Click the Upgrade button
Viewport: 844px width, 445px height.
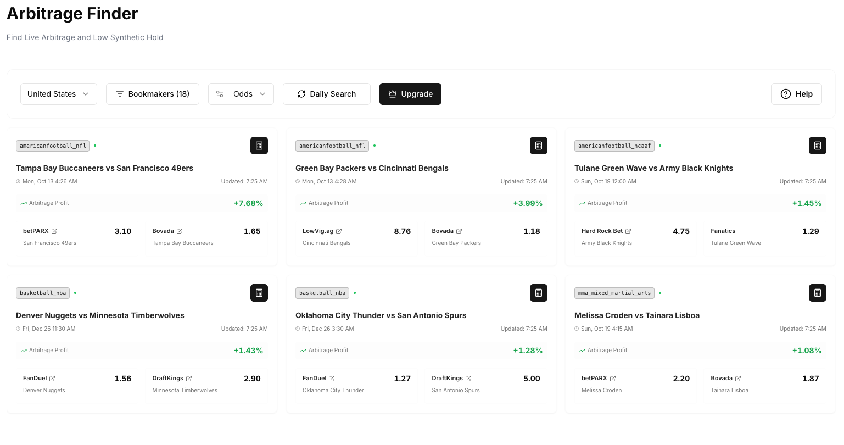coord(410,94)
